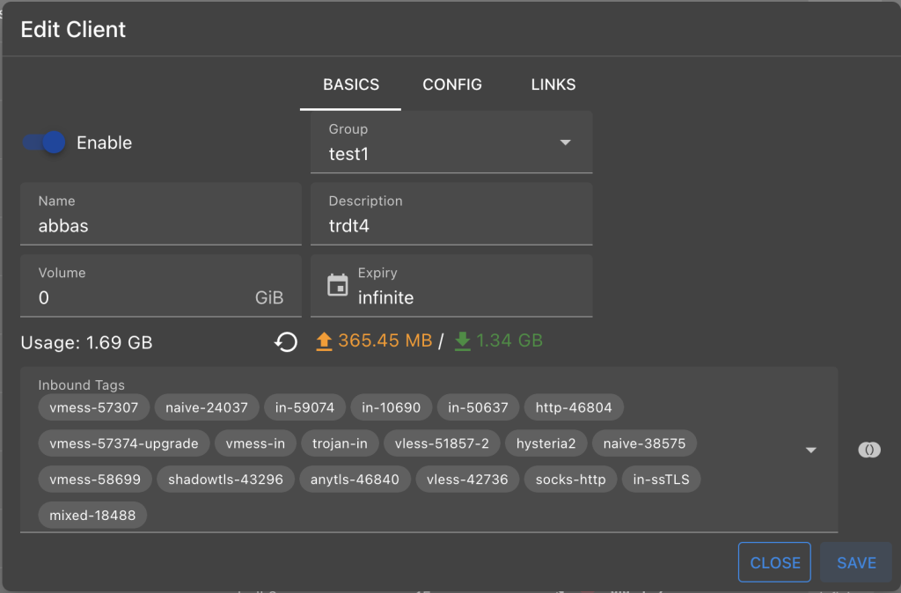The image size is (901, 593).
Task: Click the SAVE button
Action: [x=856, y=562]
